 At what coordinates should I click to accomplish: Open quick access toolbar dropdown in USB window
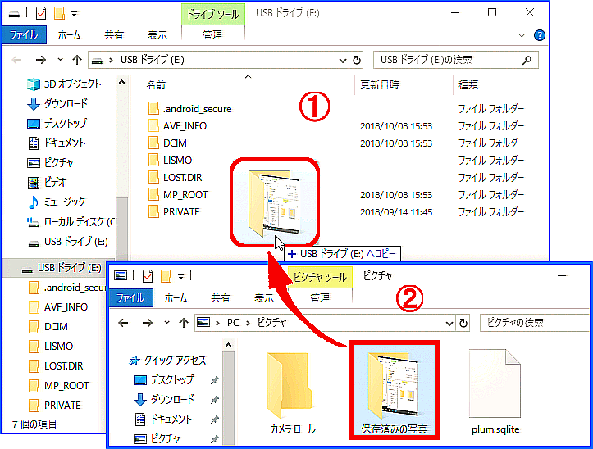(74, 14)
